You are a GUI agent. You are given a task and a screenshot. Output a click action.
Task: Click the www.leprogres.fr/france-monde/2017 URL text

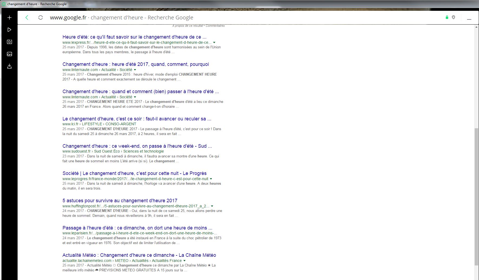pos(135,179)
